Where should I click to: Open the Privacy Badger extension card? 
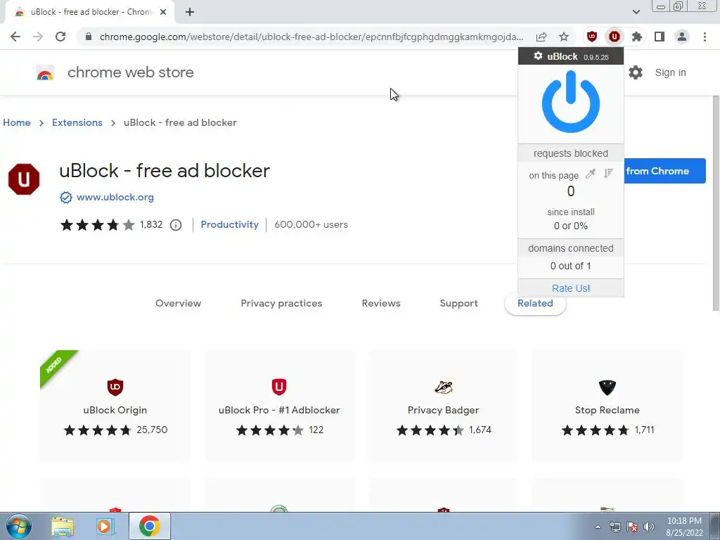point(443,405)
